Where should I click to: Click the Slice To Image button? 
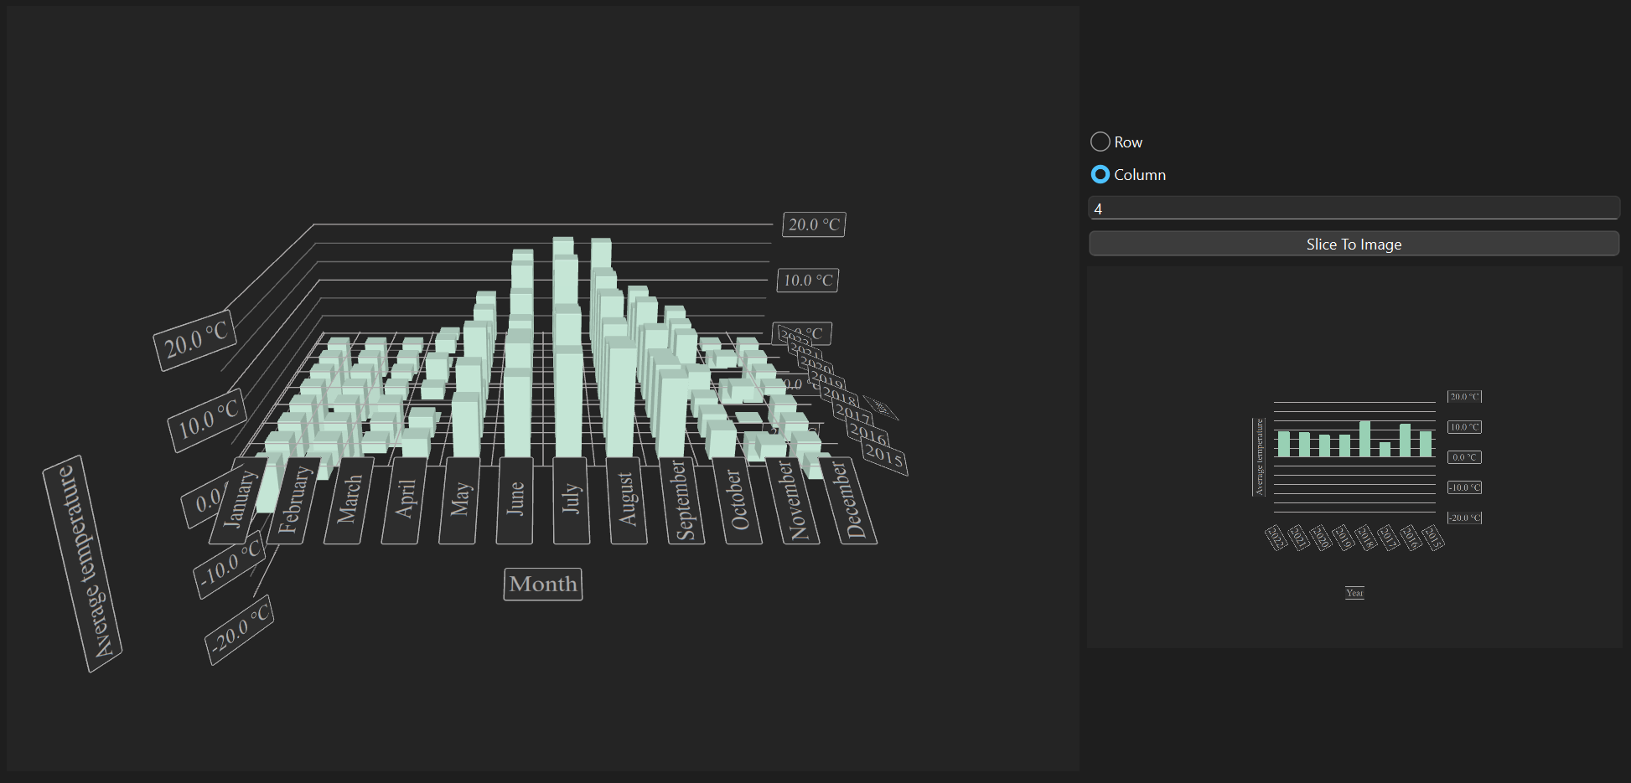coord(1354,244)
